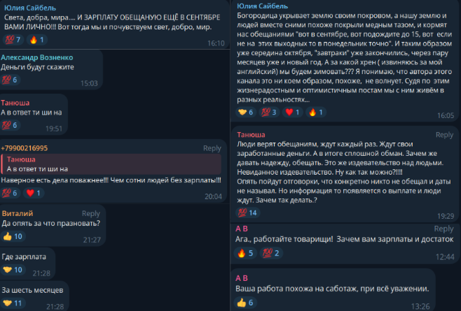Image resolution: width=461 pixels, height=311 pixels.
Task: Click thumbs-up reaction with 6 under the саботаж message
Action: click(x=245, y=303)
